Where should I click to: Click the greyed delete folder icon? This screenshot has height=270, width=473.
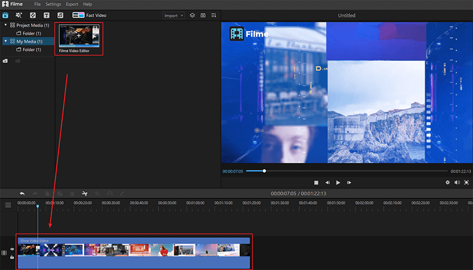pyautogui.click(x=18, y=61)
